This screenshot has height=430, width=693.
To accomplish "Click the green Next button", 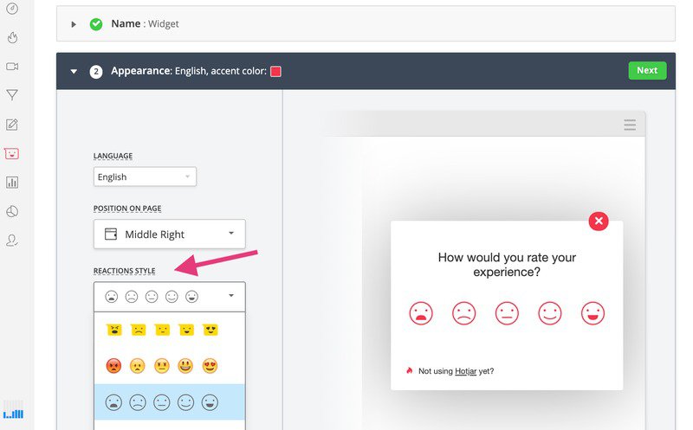I will coord(647,70).
